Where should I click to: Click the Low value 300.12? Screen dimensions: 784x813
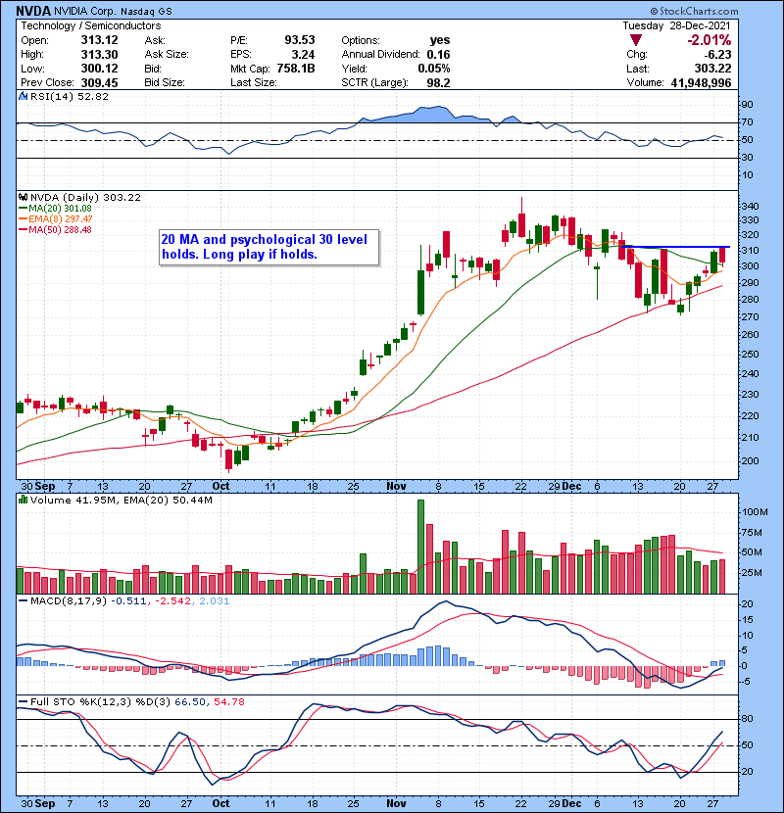(99, 69)
